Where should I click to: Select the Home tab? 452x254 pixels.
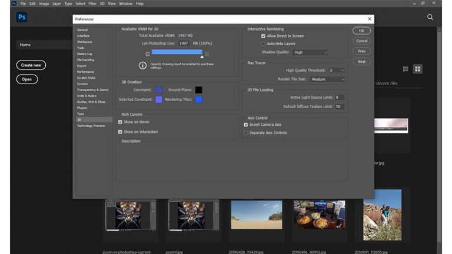tap(44, 45)
